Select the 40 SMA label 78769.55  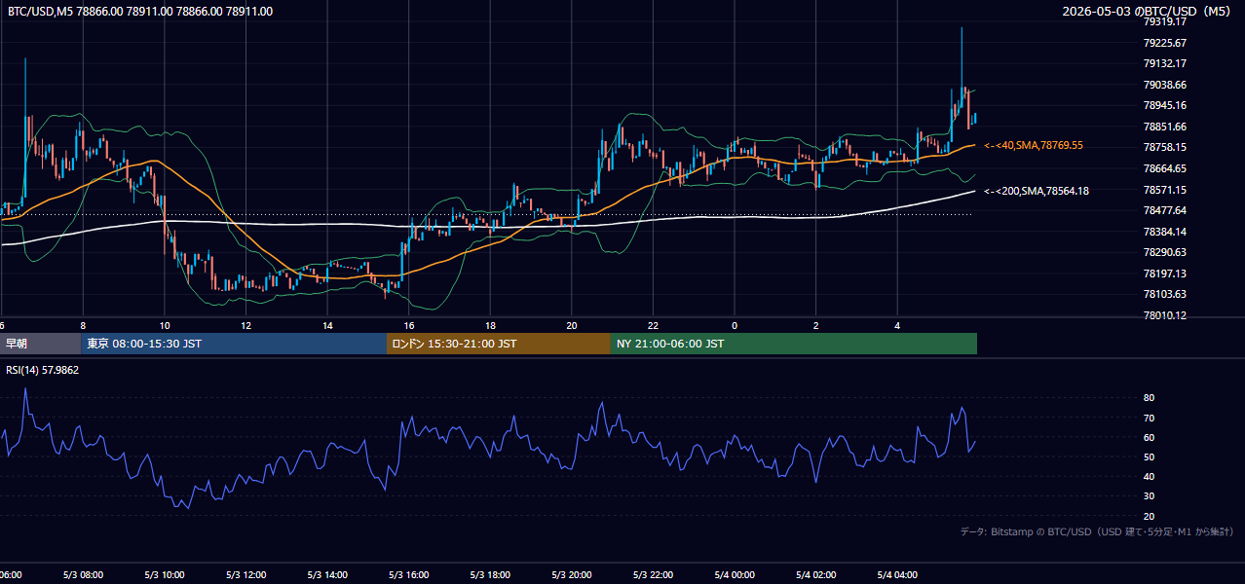click(x=1034, y=145)
